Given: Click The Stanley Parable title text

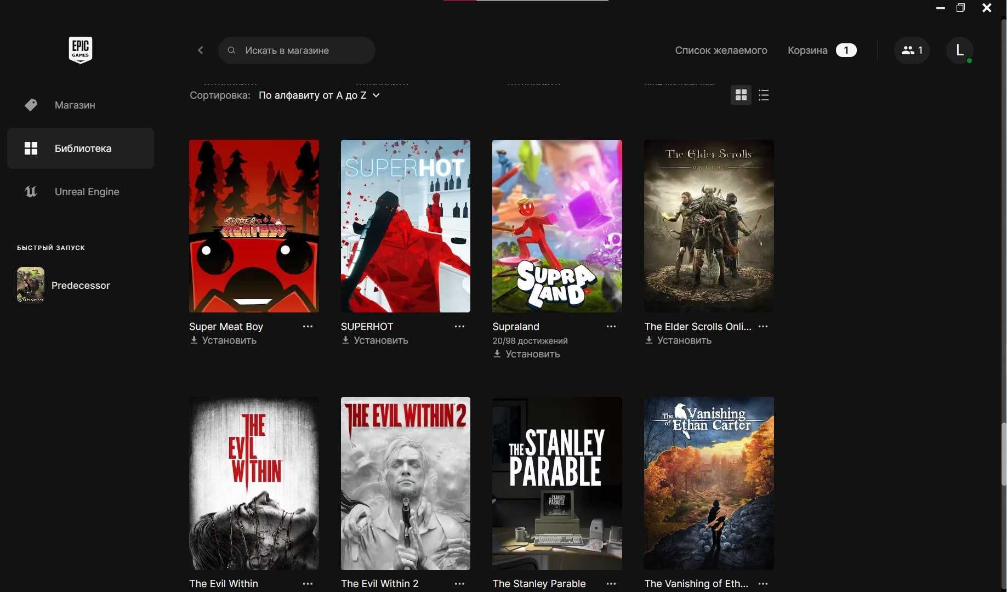Looking at the screenshot, I should 539,584.
